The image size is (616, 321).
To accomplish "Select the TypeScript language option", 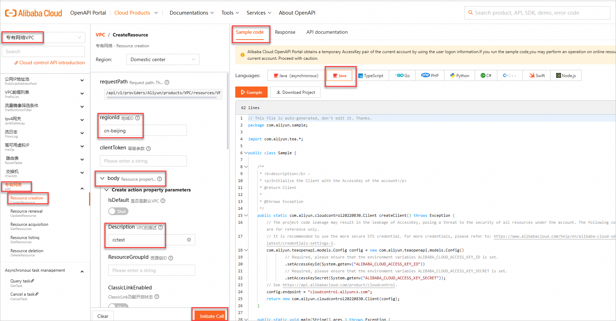I will 371,75.
